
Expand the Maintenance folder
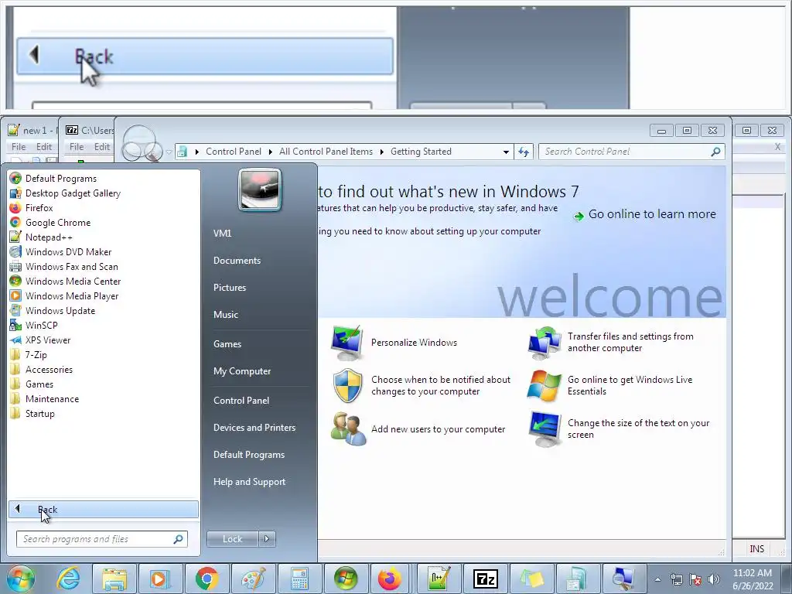click(52, 398)
